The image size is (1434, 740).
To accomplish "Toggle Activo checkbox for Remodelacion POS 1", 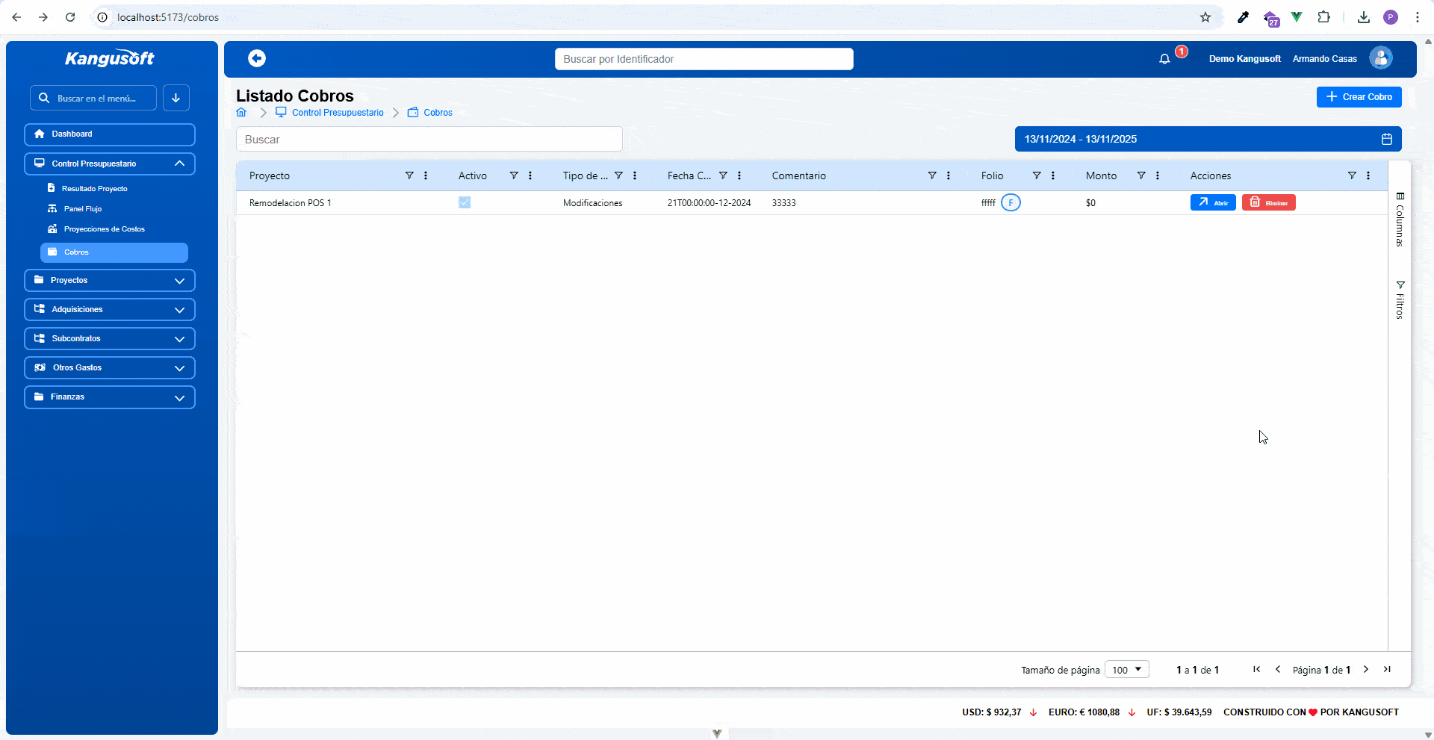I will (465, 202).
